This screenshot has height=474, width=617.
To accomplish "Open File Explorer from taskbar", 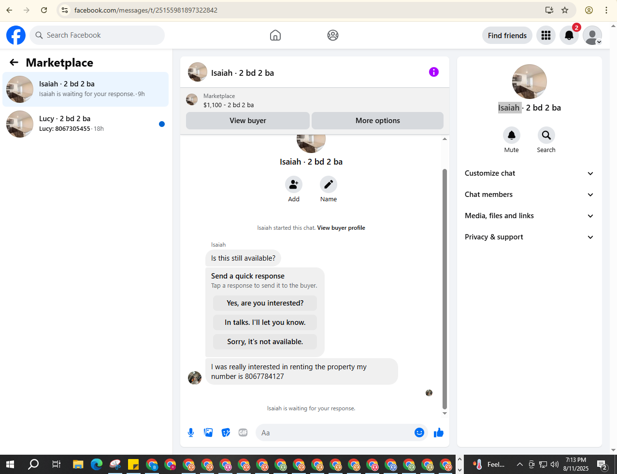I will point(78,464).
